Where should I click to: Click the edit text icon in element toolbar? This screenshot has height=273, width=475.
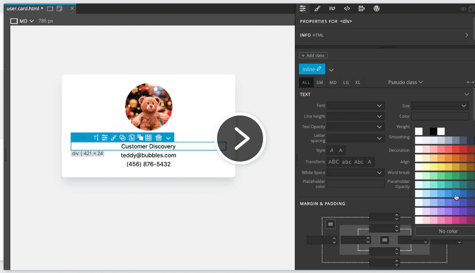[96, 138]
